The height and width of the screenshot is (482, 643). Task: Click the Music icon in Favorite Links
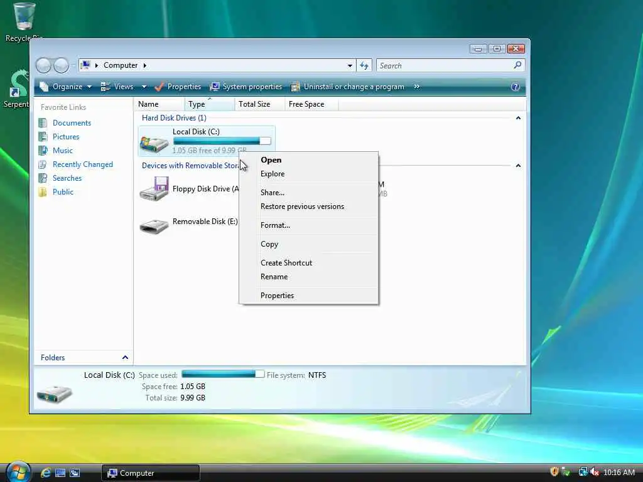[43, 151]
